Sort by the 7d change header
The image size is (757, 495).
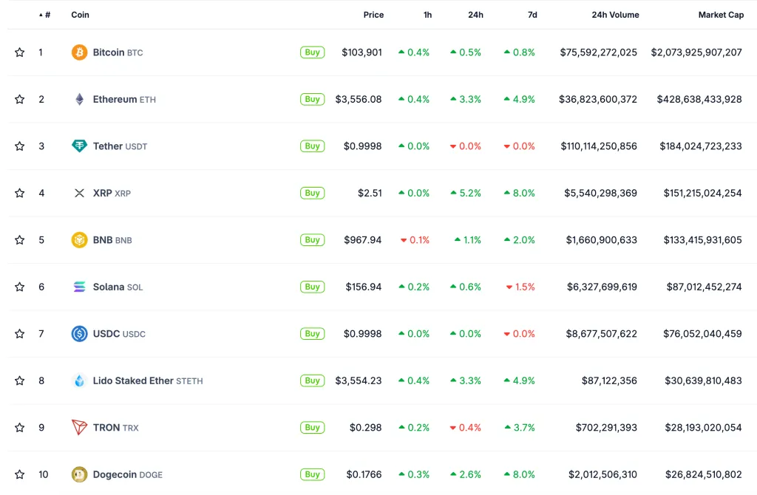pos(532,15)
